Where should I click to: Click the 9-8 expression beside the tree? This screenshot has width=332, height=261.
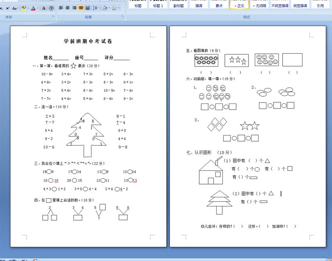point(123,147)
